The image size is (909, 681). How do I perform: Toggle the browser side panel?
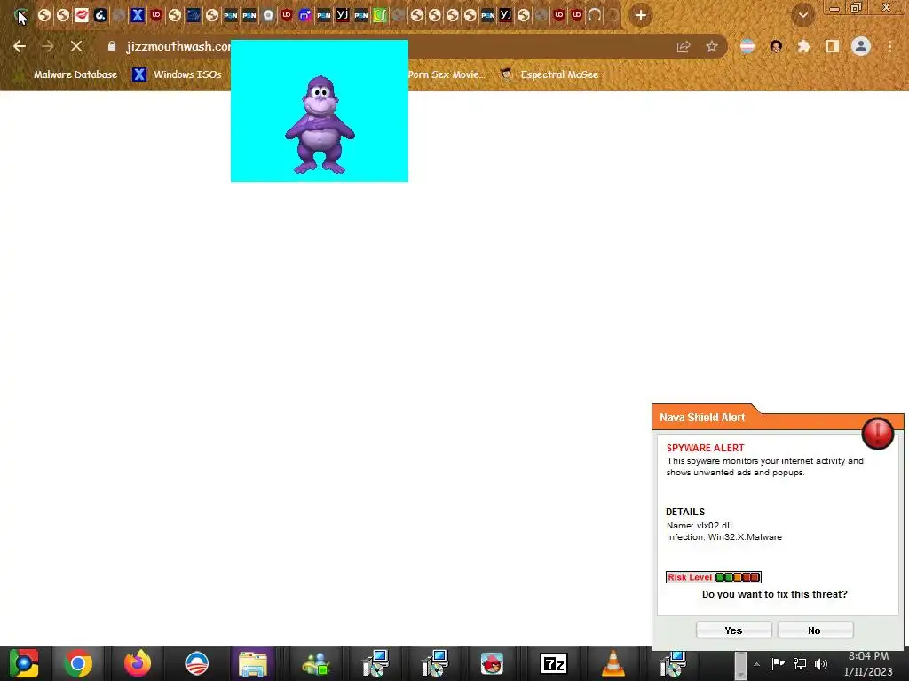tap(833, 46)
